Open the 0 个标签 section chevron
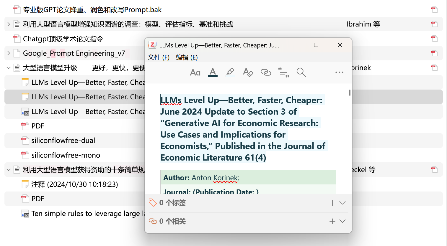The width and height of the screenshot is (447, 246). 342,203
